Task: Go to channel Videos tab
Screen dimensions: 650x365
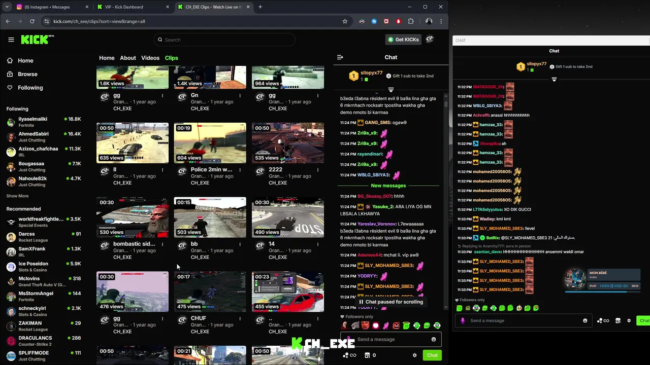Action: coord(150,58)
